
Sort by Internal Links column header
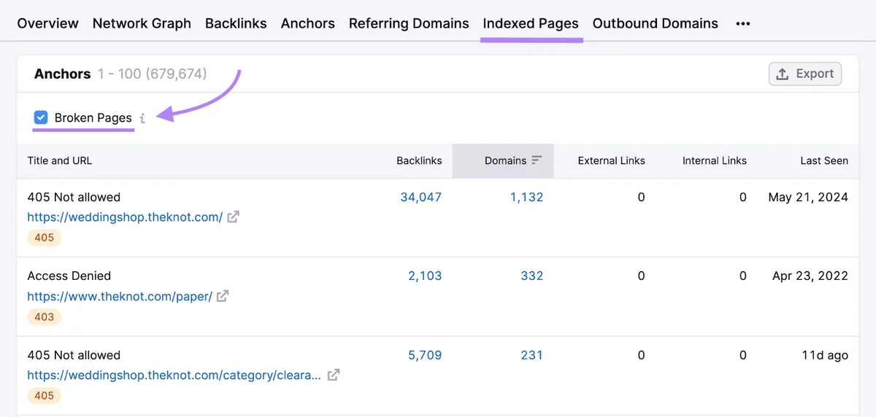coord(715,160)
